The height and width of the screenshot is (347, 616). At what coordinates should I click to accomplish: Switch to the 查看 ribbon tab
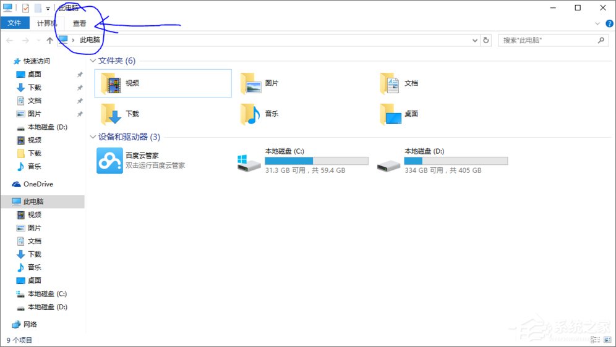click(x=79, y=23)
